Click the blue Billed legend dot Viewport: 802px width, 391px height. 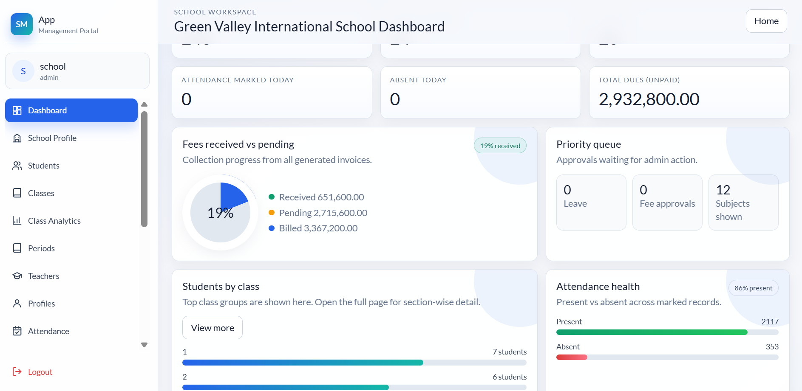(272, 228)
